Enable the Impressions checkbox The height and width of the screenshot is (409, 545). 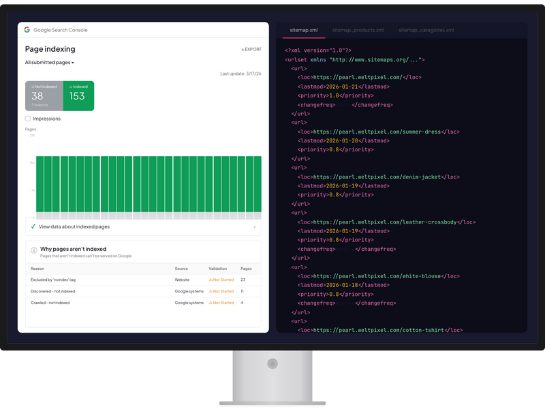(27, 117)
